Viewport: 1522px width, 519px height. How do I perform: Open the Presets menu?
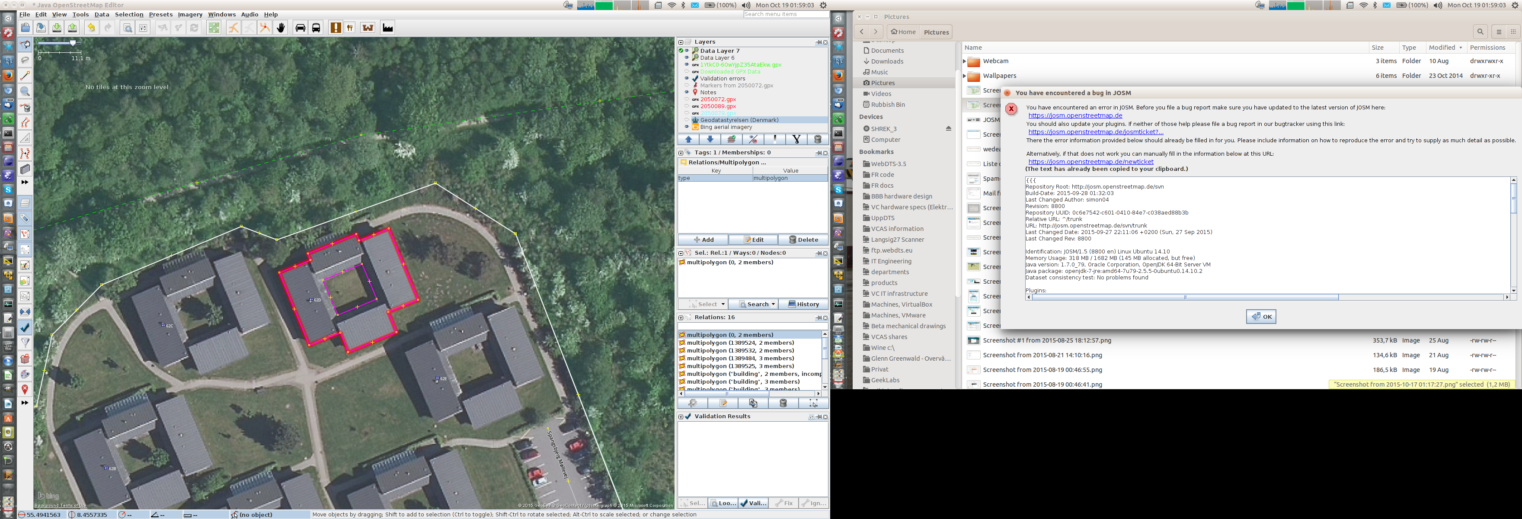pyautogui.click(x=160, y=14)
